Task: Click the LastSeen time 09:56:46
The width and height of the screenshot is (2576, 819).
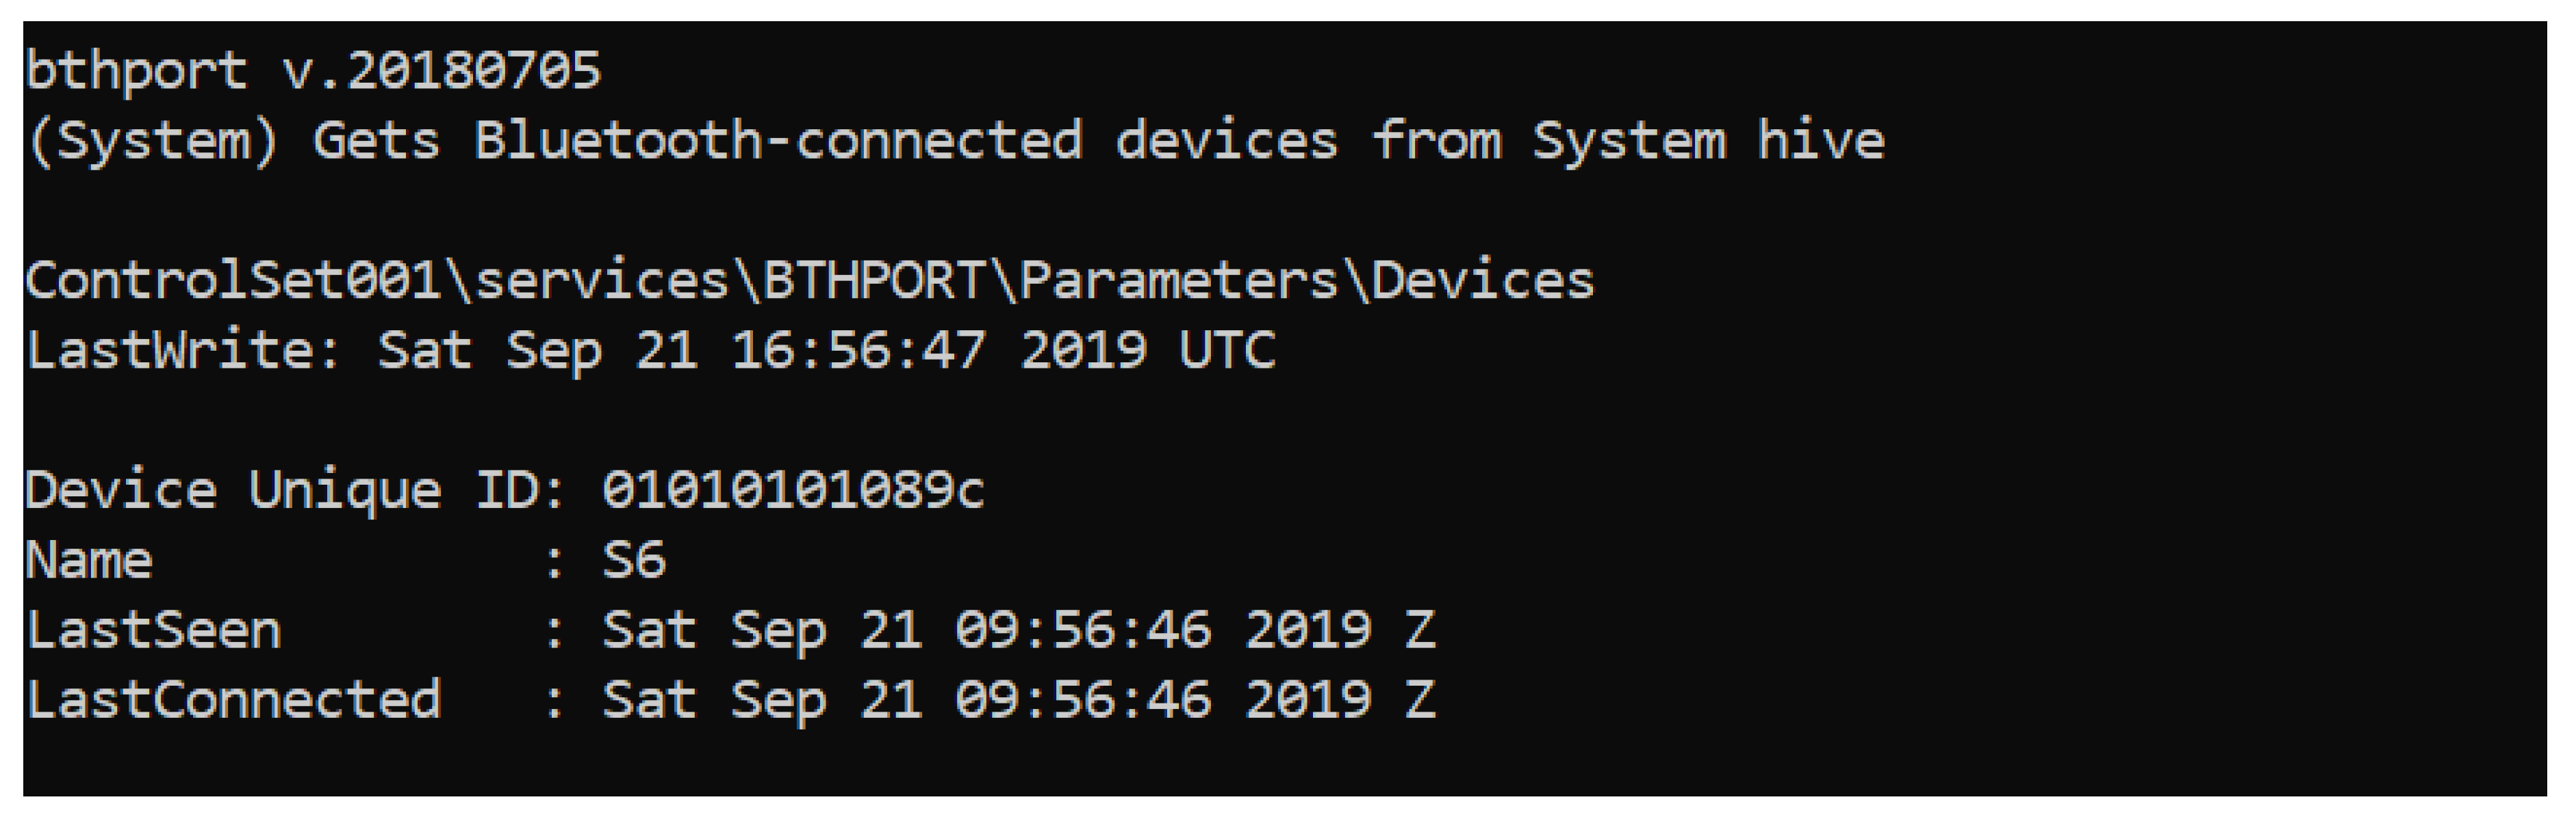Action: [1083, 631]
